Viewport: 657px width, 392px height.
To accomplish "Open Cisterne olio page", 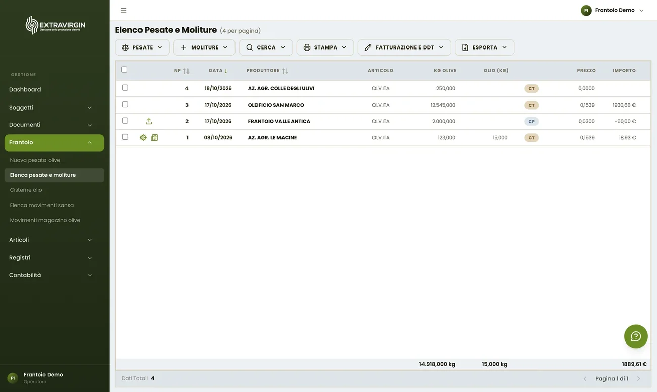I will tap(54, 190).
